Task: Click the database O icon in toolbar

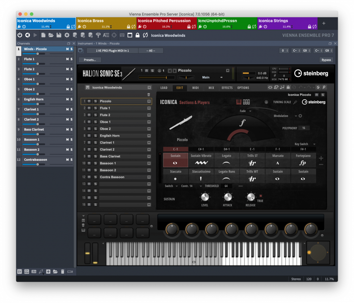Action: coord(83,35)
